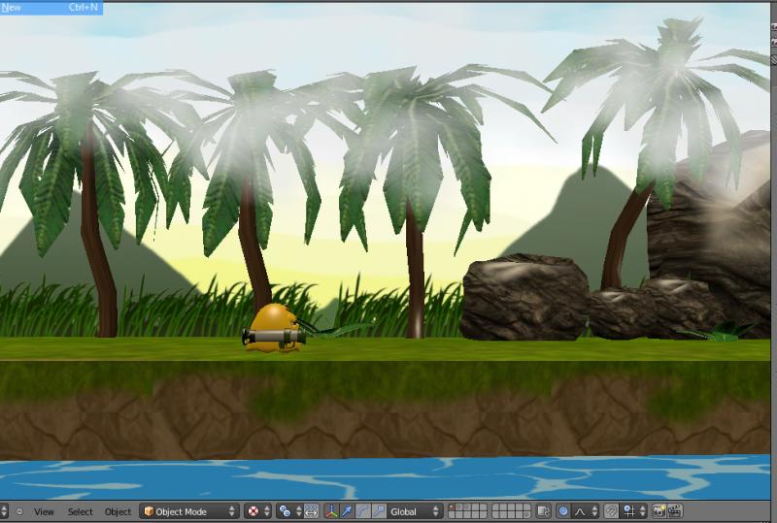Open the Select menu

[x=80, y=511]
